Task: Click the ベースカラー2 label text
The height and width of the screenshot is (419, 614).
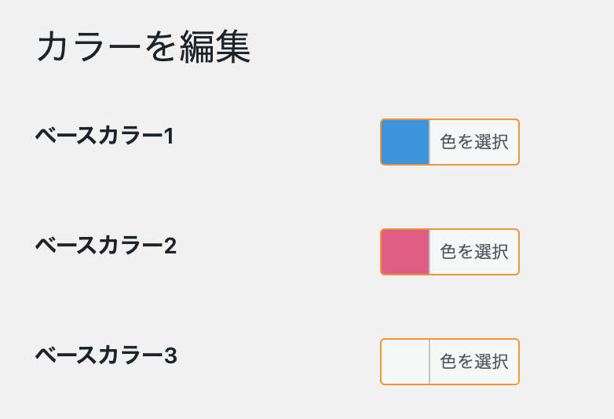Action: pos(106,246)
